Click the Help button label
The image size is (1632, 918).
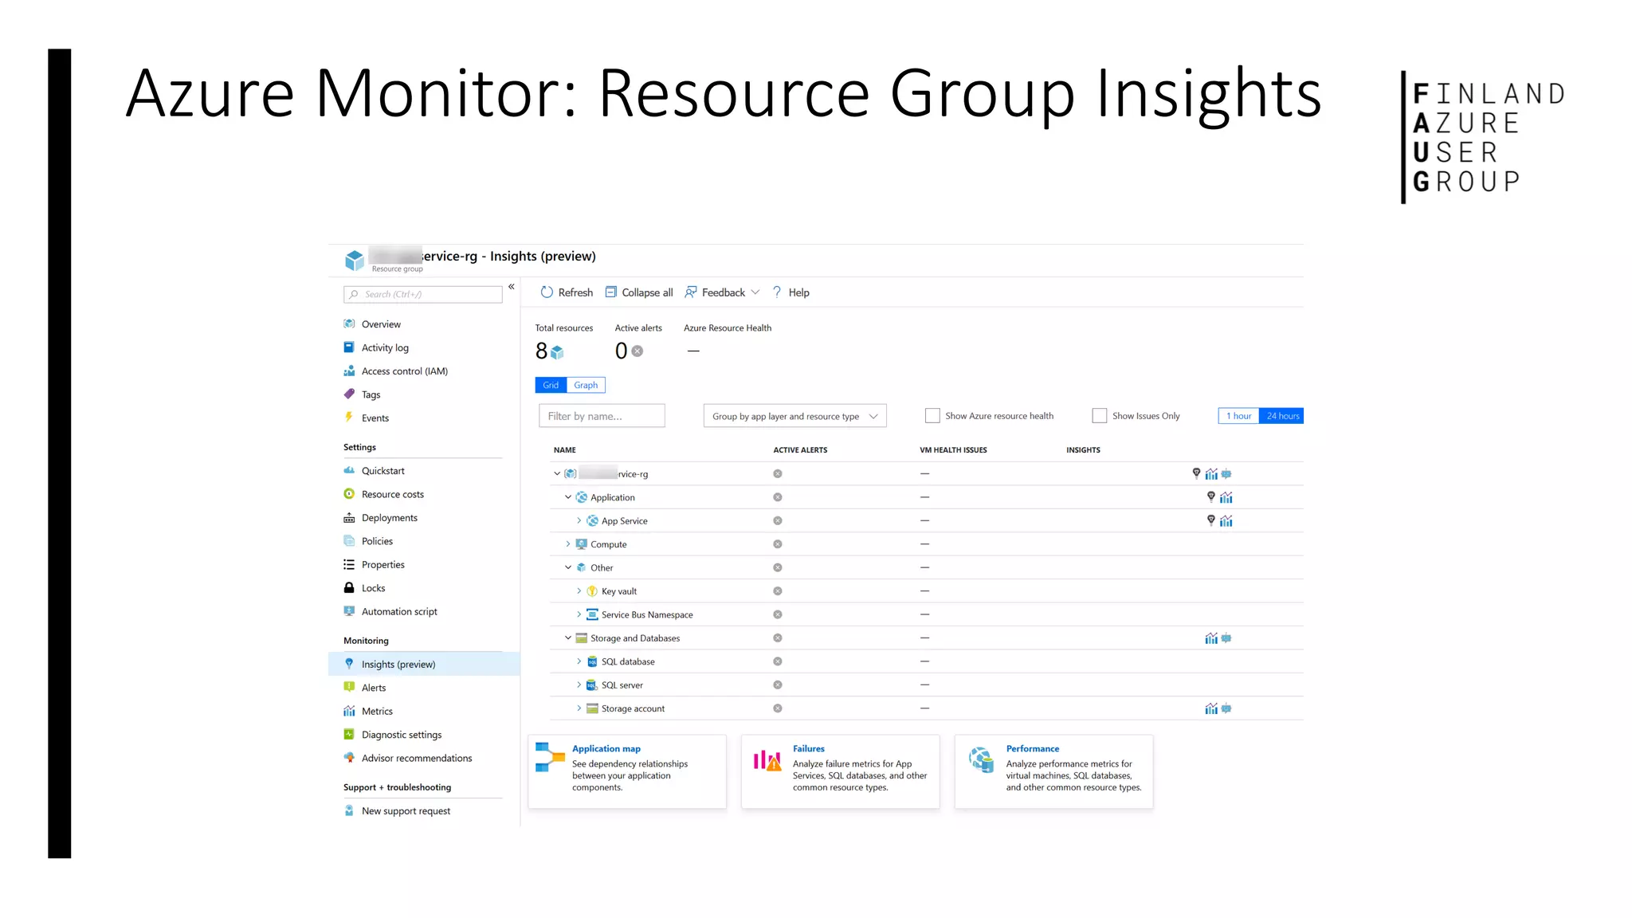(798, 292)
